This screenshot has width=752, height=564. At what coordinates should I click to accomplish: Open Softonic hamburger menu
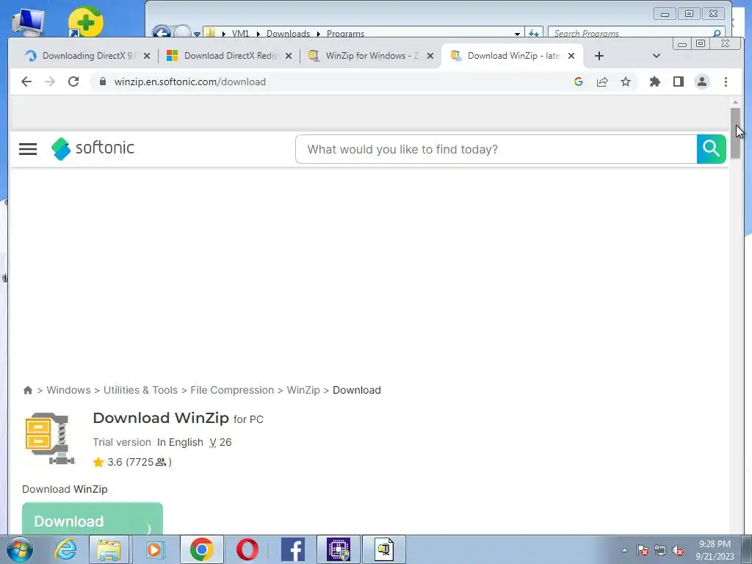point(28,148)
